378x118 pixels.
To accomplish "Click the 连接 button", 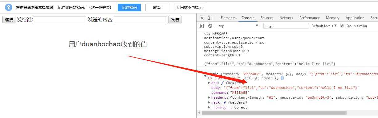I will tap(9, 20).
